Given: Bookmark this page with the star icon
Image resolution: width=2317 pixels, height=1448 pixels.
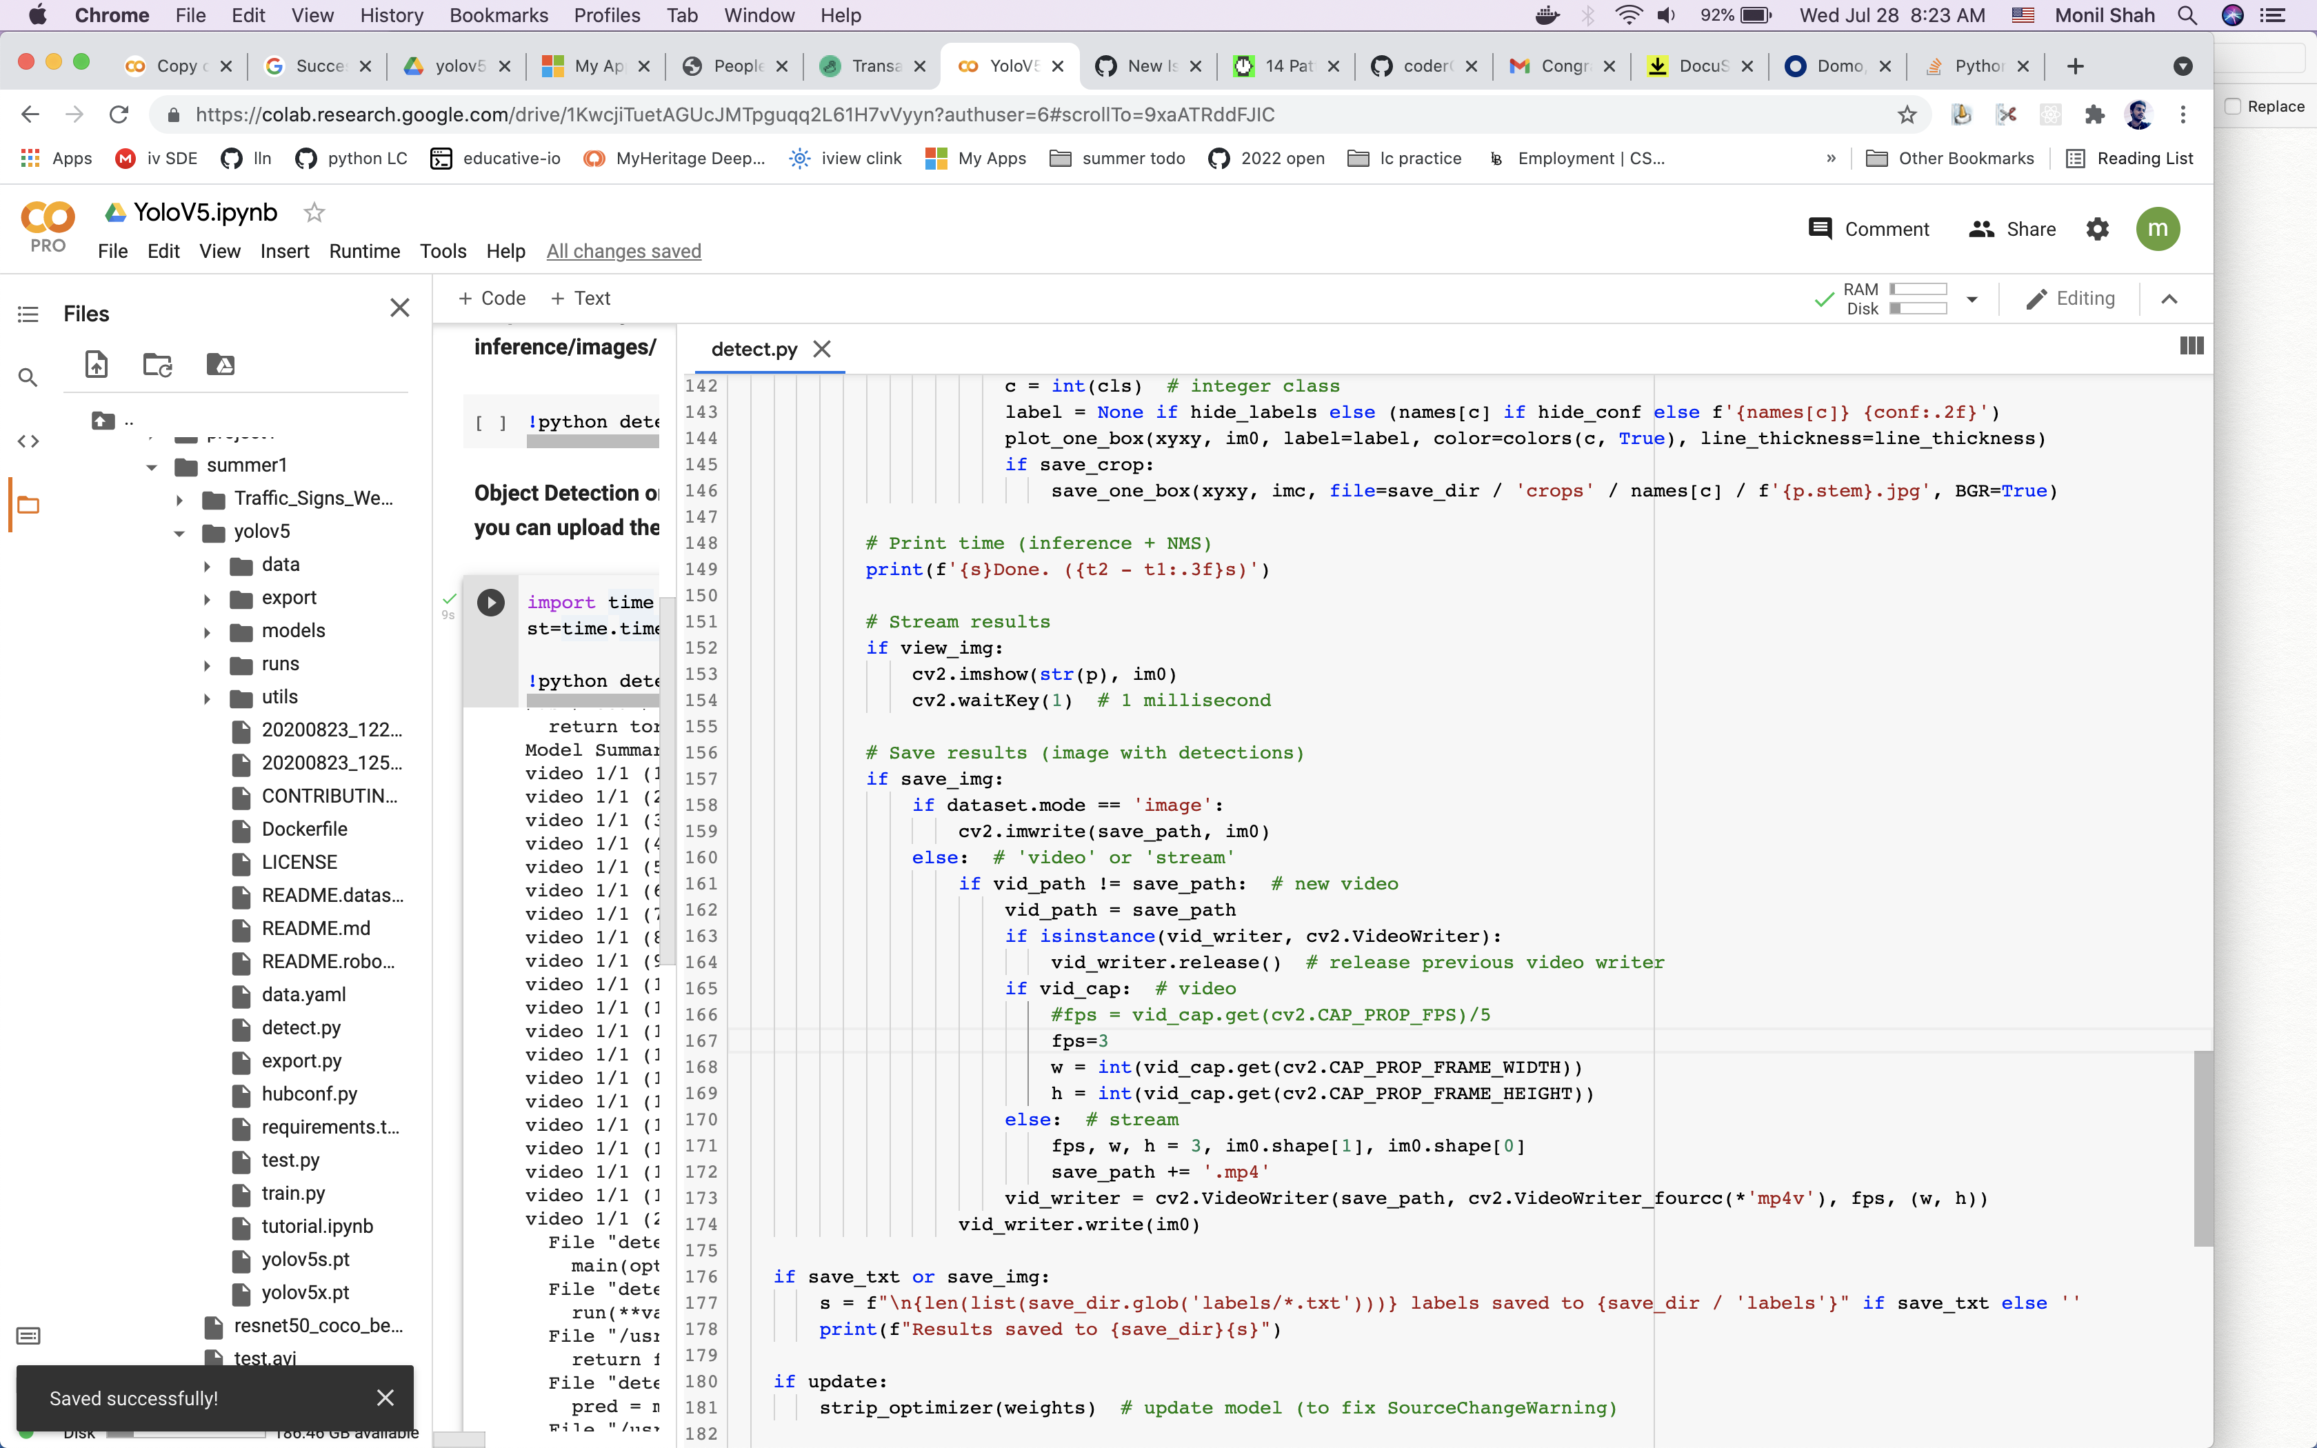Looking at the screenshot, I should (1907, 115).
